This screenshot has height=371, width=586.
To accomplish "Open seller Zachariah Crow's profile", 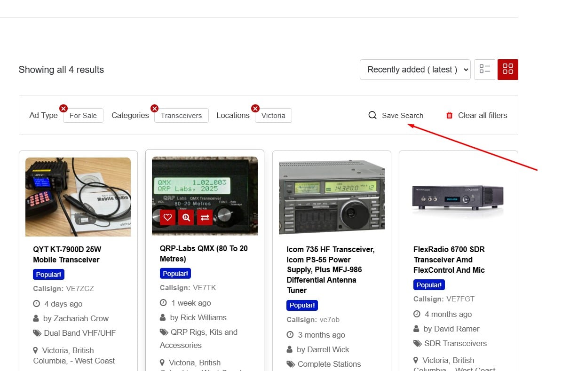I will pyautogui.click(x=81, y=318).
